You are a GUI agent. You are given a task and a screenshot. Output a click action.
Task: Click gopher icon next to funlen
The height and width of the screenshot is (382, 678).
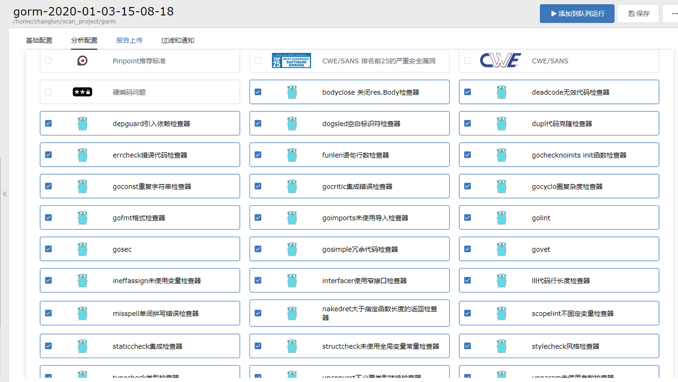click(x=292, y=155)
